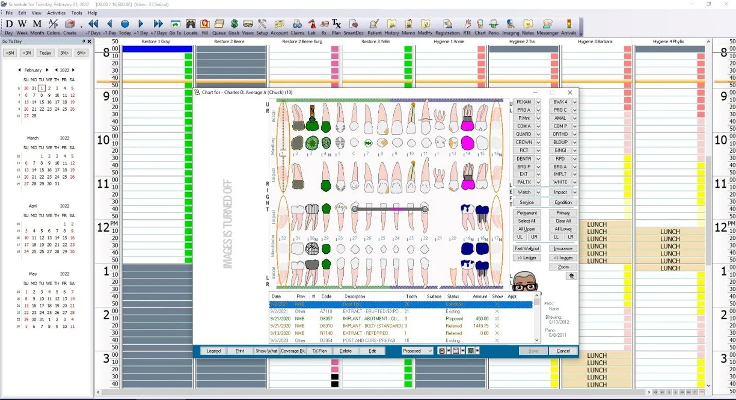Launch the Imaging module
This screenshot has height=400, width=736.
click(x=510, y=24)
